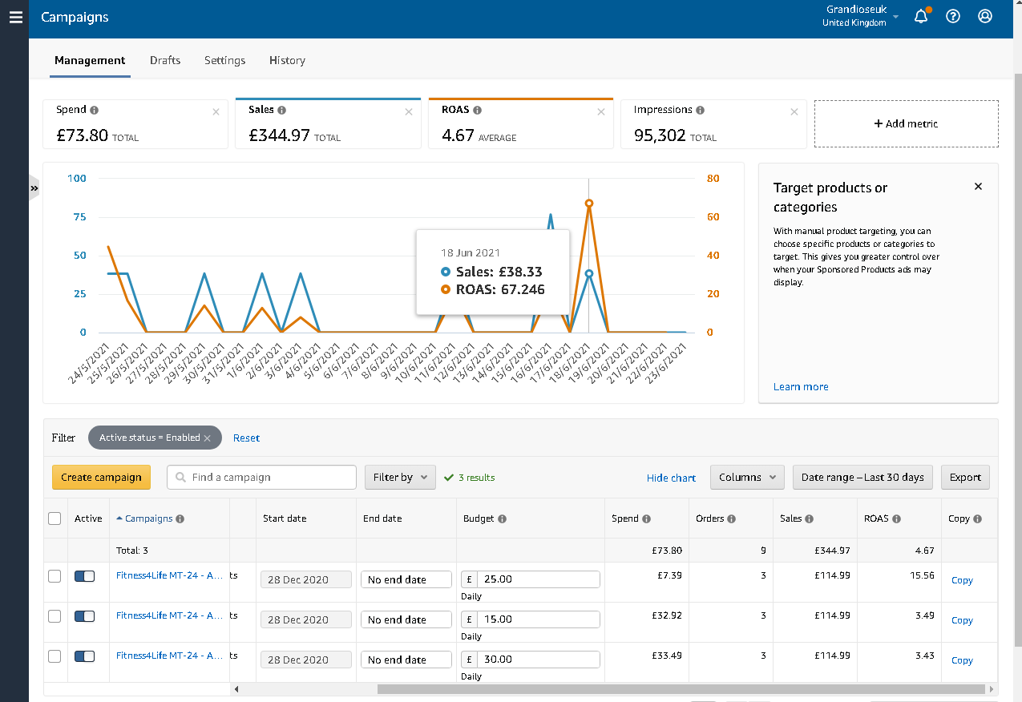The image size is (1022, 702).
Task: Switch to the Drafts tab
Action: pos(165,61)
